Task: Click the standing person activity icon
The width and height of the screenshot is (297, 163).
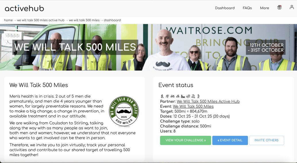Action: click(x=198, y=96)
